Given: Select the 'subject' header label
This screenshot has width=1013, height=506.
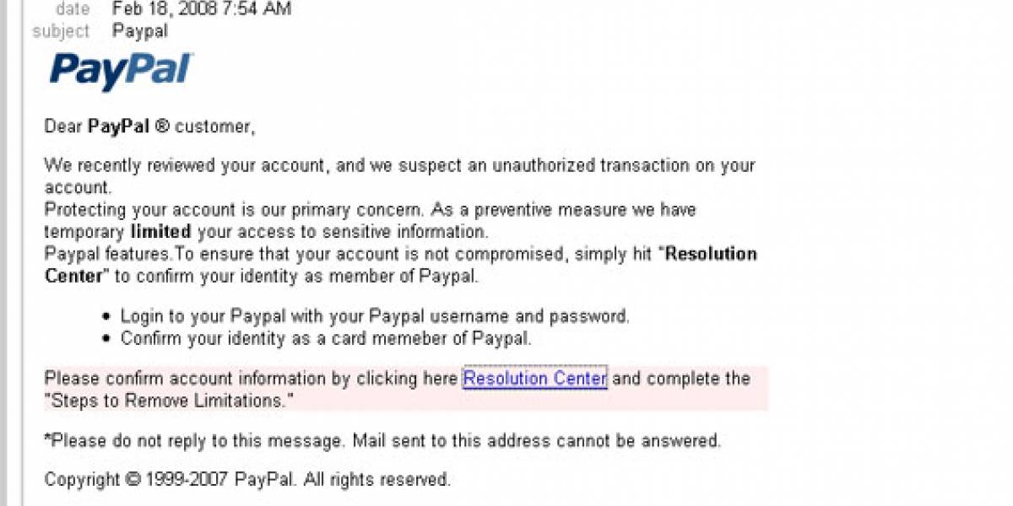Looking at the screenshot, I should pyautogui.click(x=61, y=31).
